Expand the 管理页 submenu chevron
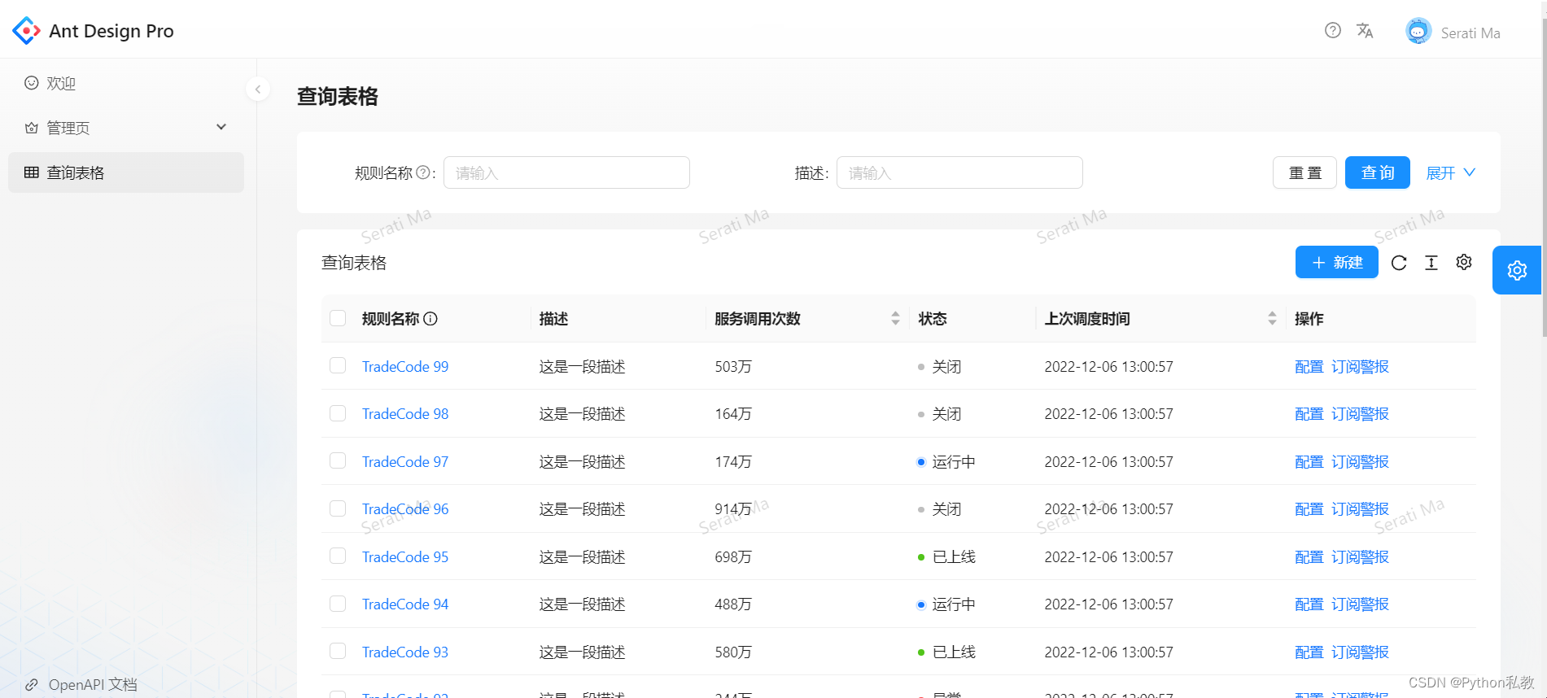 221,127
